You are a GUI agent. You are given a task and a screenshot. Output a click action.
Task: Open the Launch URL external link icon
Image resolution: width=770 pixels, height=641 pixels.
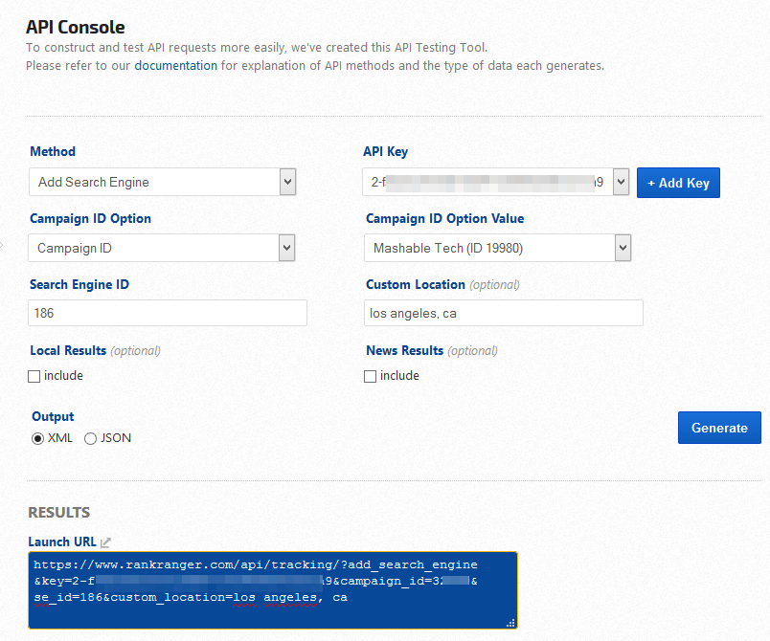pos(106,542)
